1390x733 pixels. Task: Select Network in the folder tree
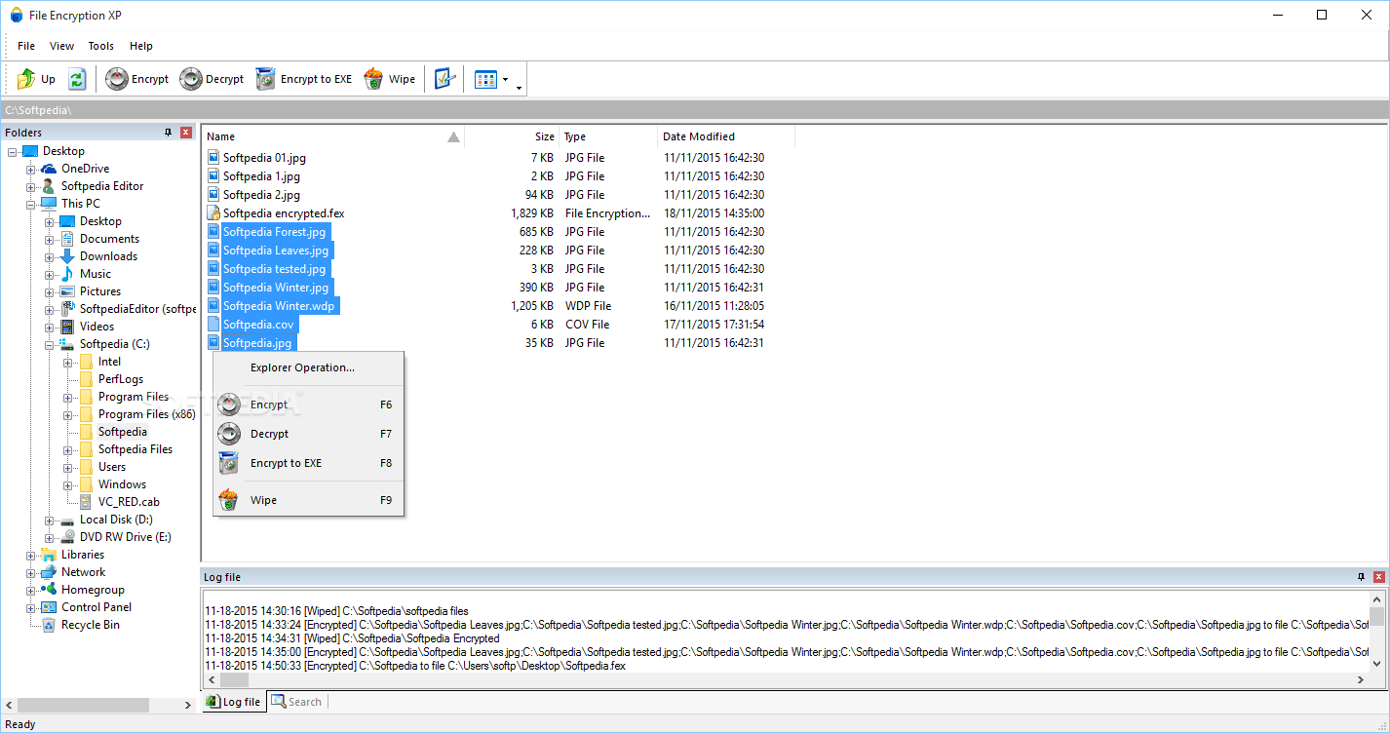click(83, 572)
